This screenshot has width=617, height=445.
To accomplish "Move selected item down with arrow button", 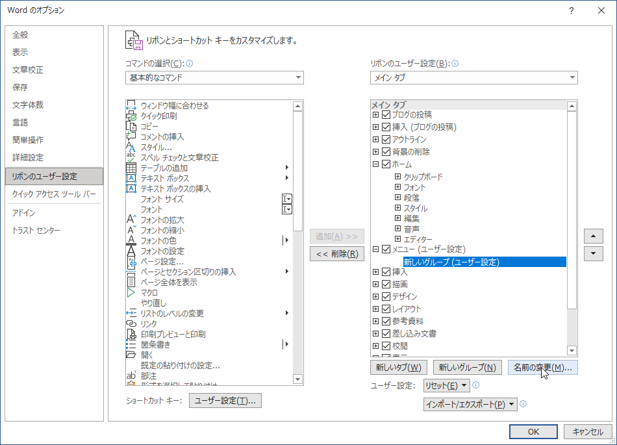I will pos(594,253).
